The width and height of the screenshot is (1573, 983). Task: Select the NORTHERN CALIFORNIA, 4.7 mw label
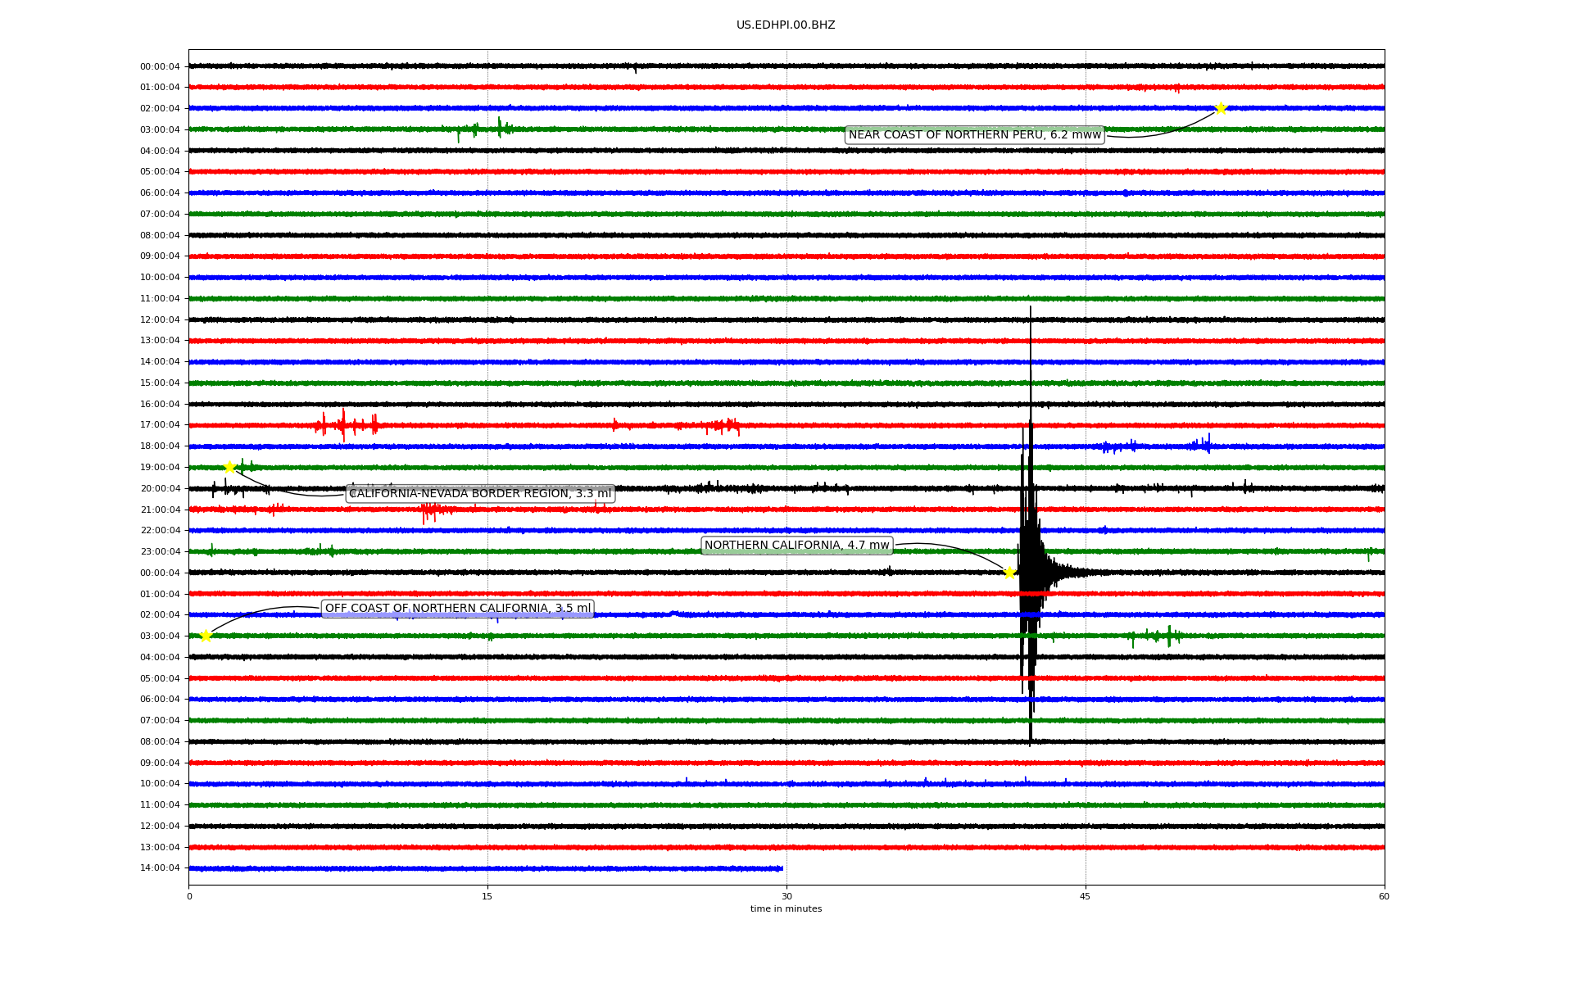point(796,546)
